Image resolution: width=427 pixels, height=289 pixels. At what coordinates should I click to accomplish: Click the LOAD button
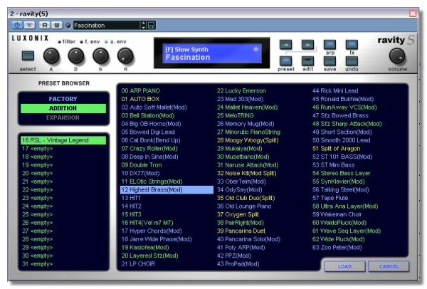[x=344, y=266]
